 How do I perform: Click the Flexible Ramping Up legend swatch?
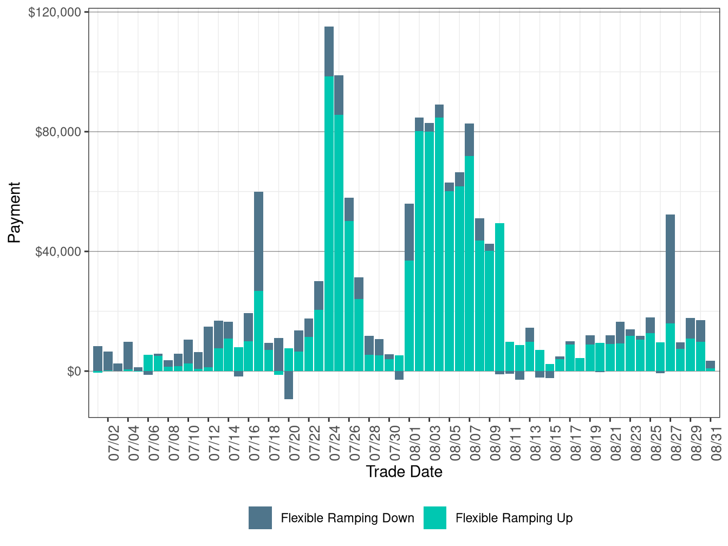[x=435, y=518]
